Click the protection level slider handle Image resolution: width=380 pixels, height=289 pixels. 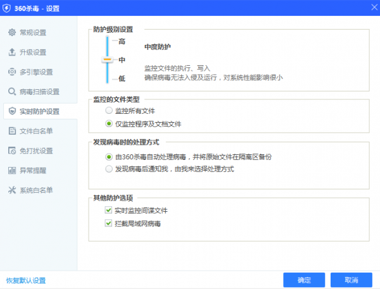(107, 60)
